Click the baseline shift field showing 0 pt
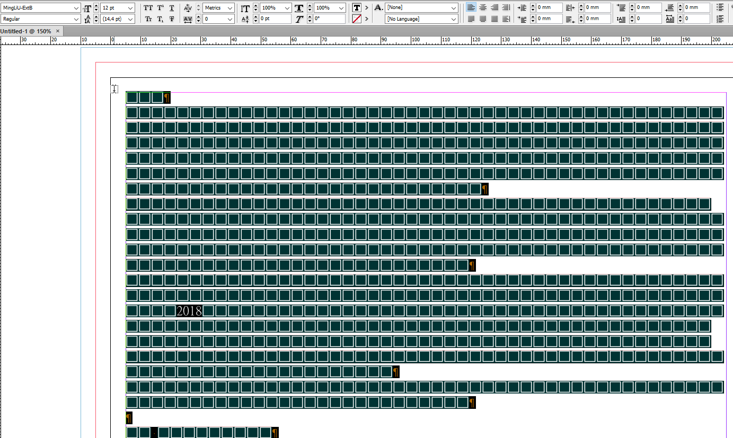The height and width of the screenshot is (438, 733). click(x=275, y=19)
